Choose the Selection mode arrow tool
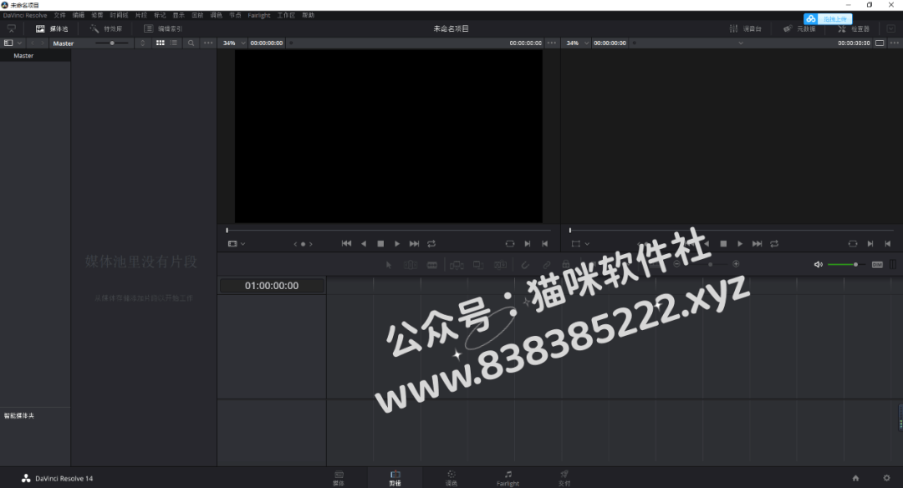The height and width of the screenshot is (488, 903). point(389,265)
